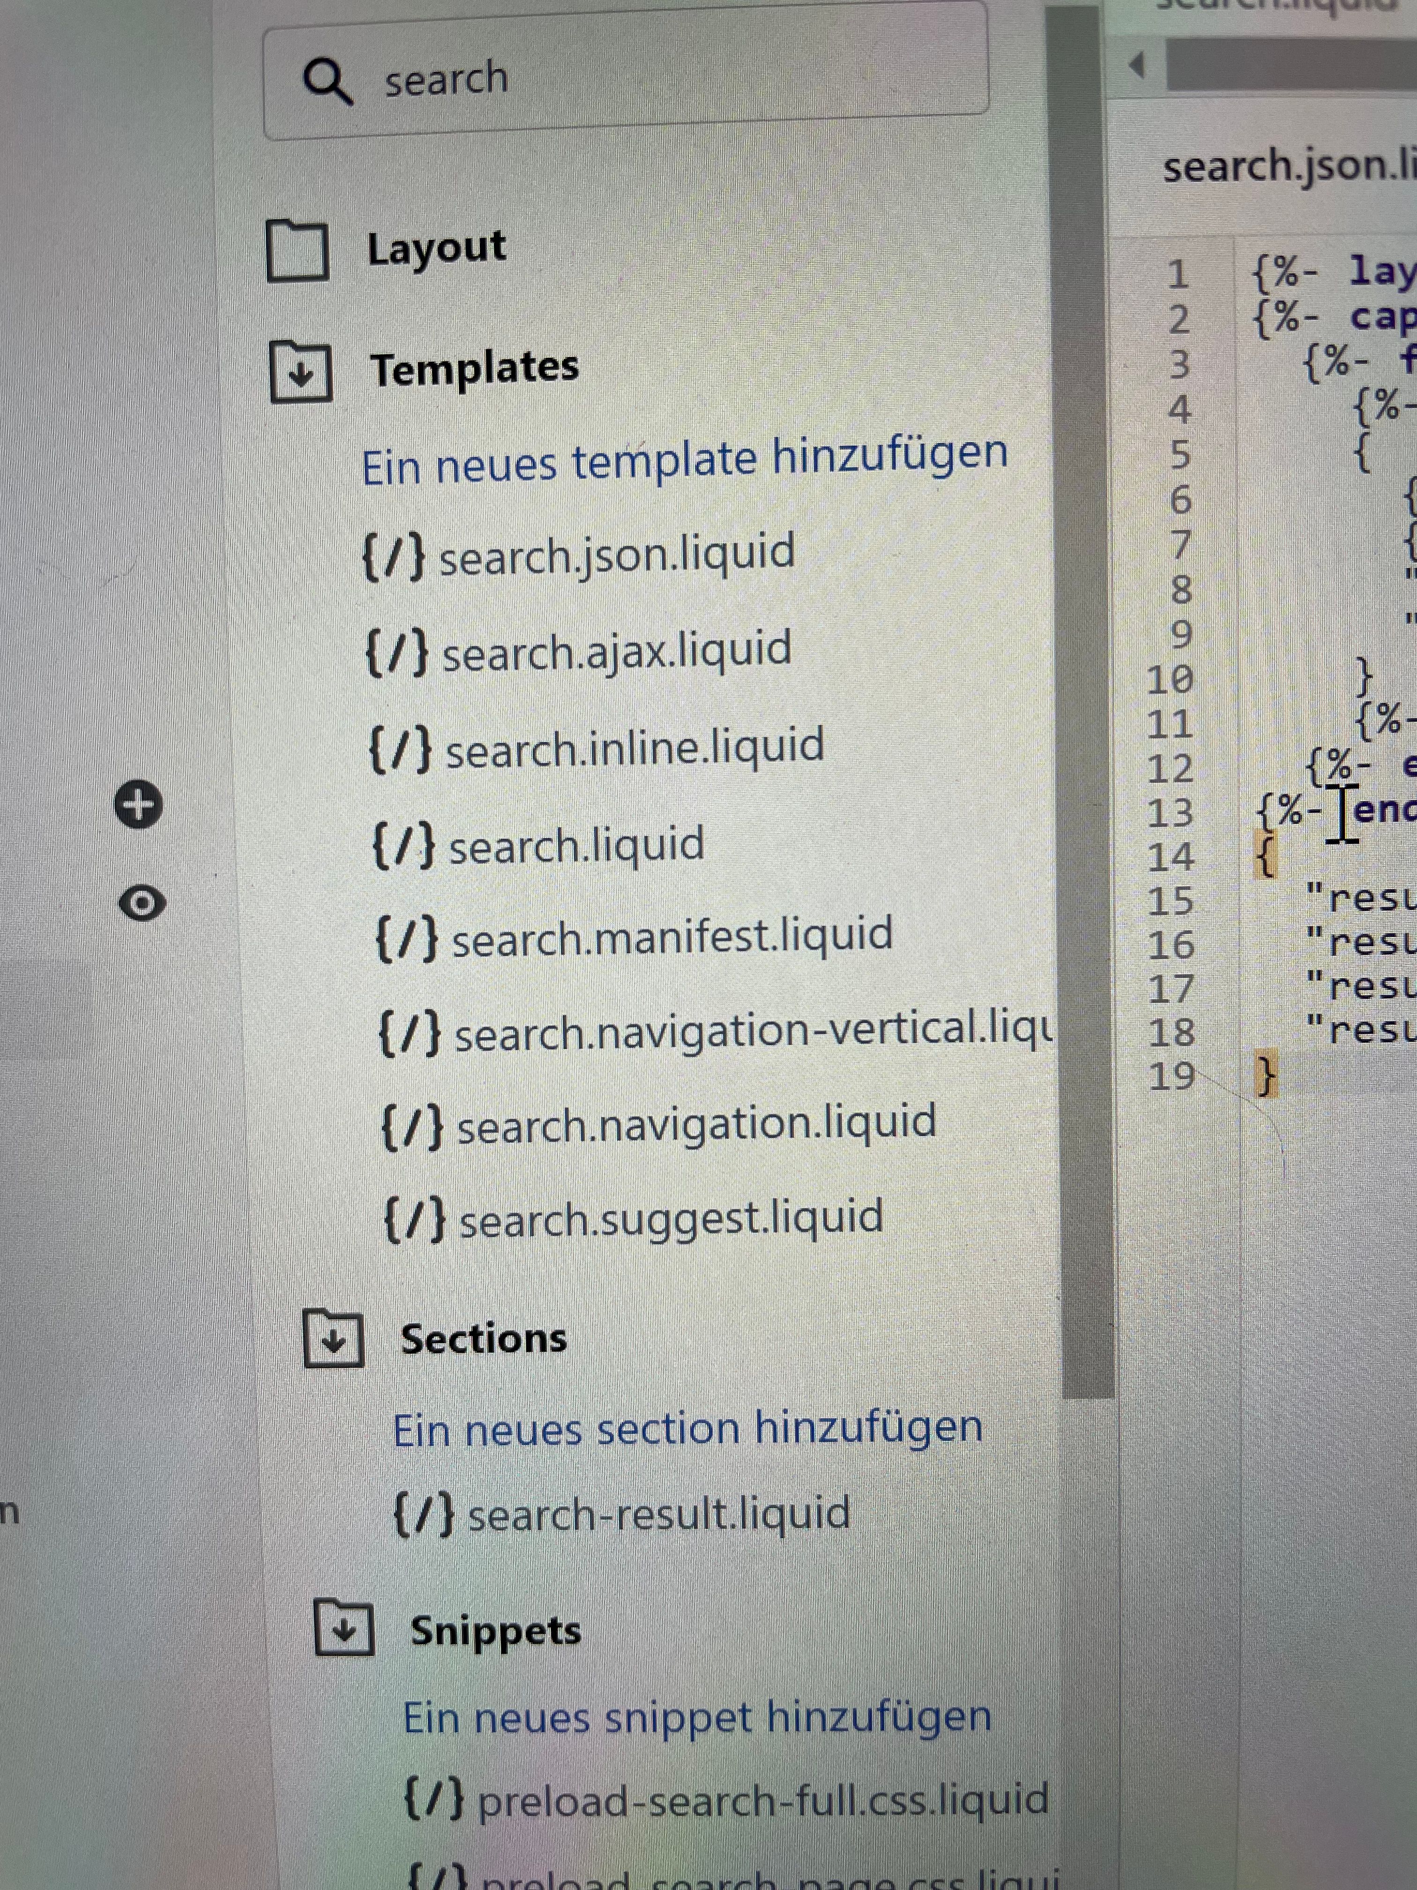1417x1890 pixels.
Task: Collapse the Sections folder
Action: tap(334, 1340)
